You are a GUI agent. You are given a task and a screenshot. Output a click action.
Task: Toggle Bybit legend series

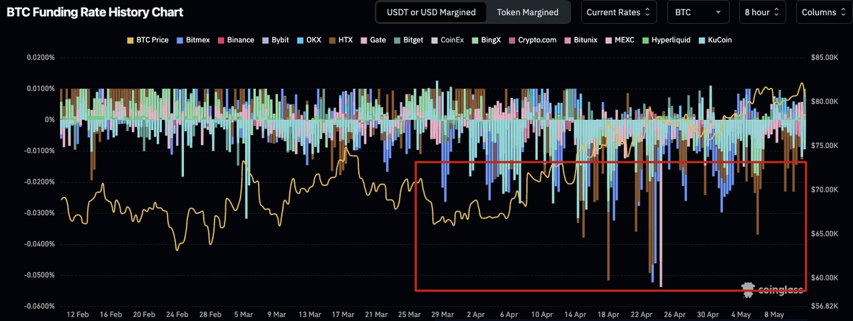[275, 40]
